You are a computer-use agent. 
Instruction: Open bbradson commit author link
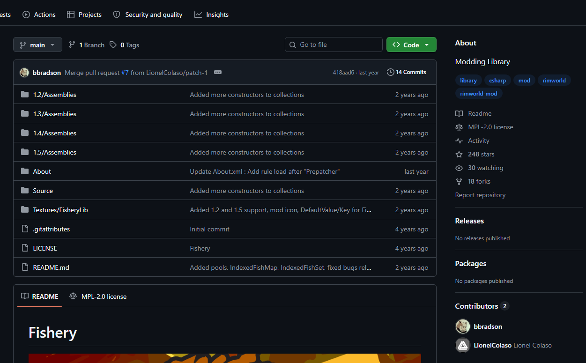(47, 73)
